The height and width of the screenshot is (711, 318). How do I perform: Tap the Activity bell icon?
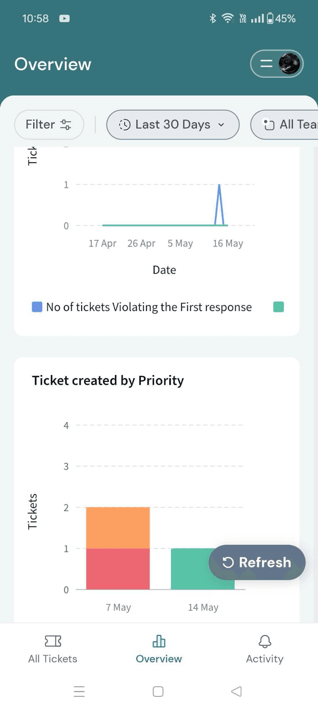click(265, 641)
